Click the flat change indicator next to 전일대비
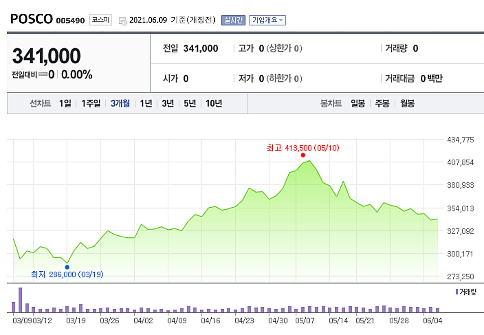 pyautogui.click(x=43, y=75)
